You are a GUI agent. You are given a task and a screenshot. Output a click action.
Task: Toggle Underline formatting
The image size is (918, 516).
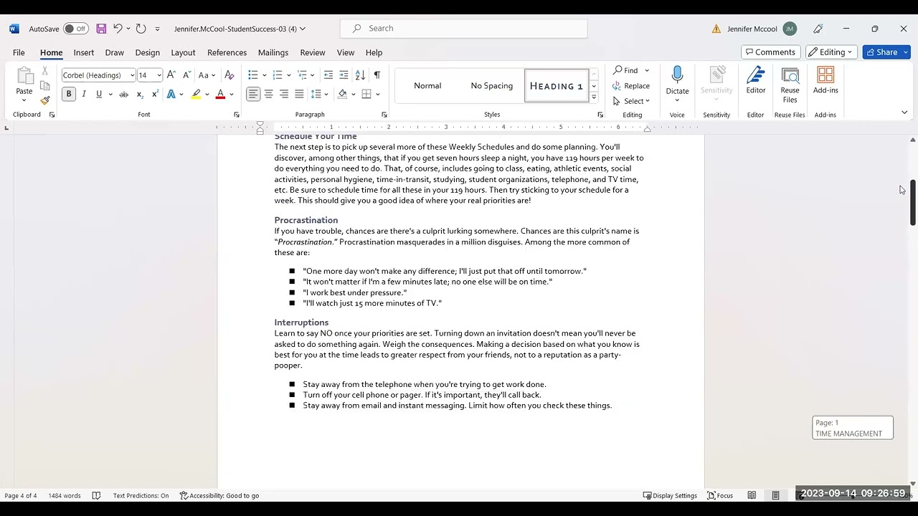coord(99,95)
